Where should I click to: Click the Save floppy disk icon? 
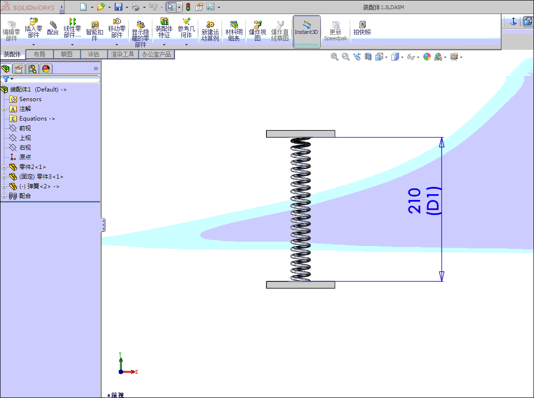pyautogui.click(x=119, y=7)
